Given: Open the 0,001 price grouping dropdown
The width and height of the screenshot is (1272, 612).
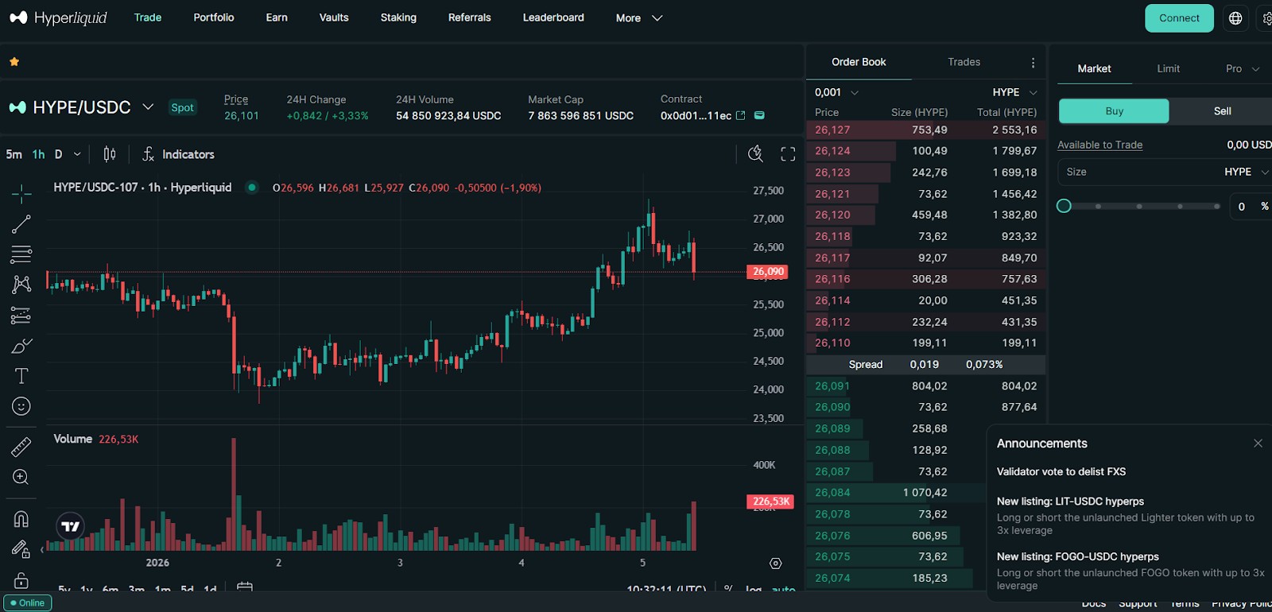Looking at the screenshot, I should 836,92.
